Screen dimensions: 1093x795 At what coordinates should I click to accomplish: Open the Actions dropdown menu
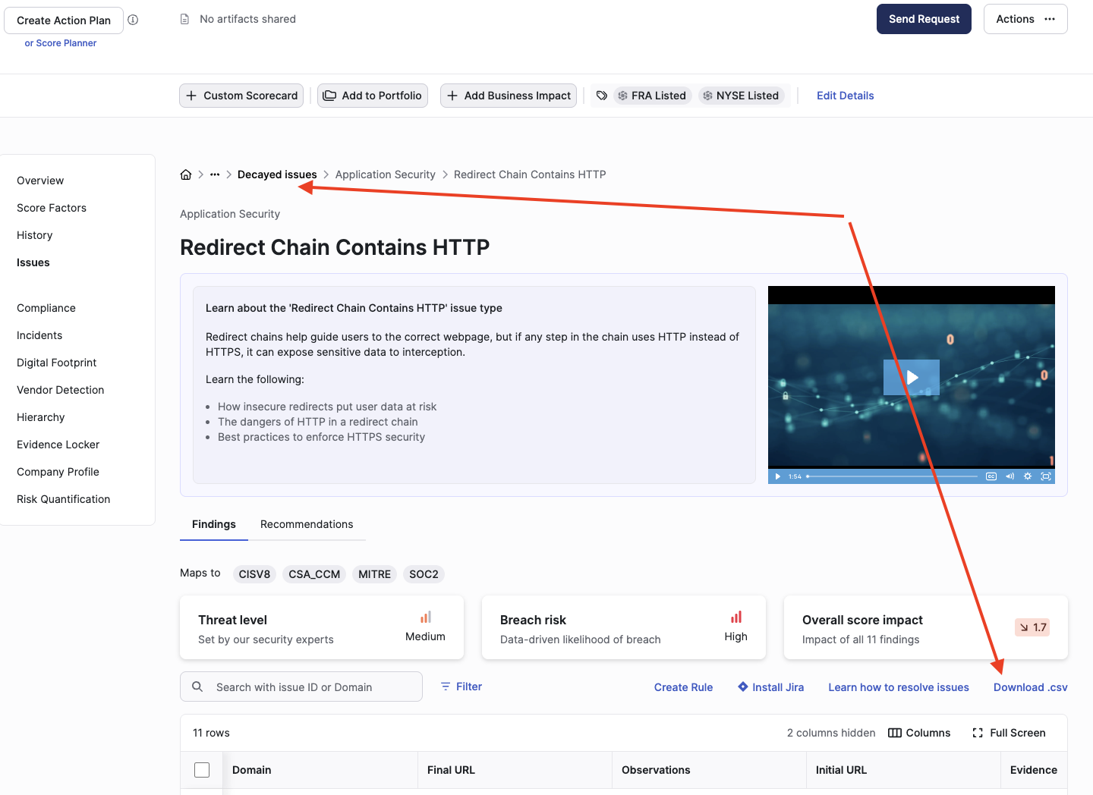tap(1025, 19)
